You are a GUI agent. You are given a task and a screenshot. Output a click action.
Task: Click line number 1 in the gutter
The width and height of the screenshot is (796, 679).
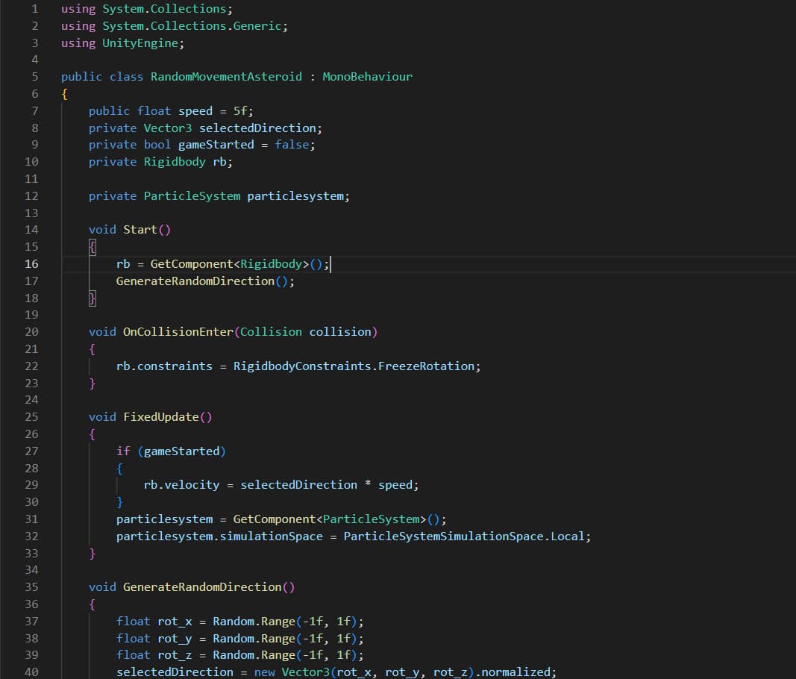click(x=34, y=9)
